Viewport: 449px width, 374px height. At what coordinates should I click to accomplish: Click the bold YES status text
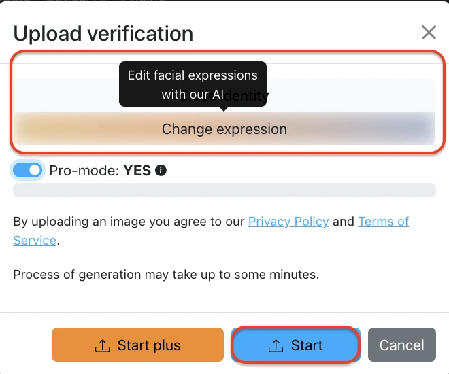pos(137,171)
